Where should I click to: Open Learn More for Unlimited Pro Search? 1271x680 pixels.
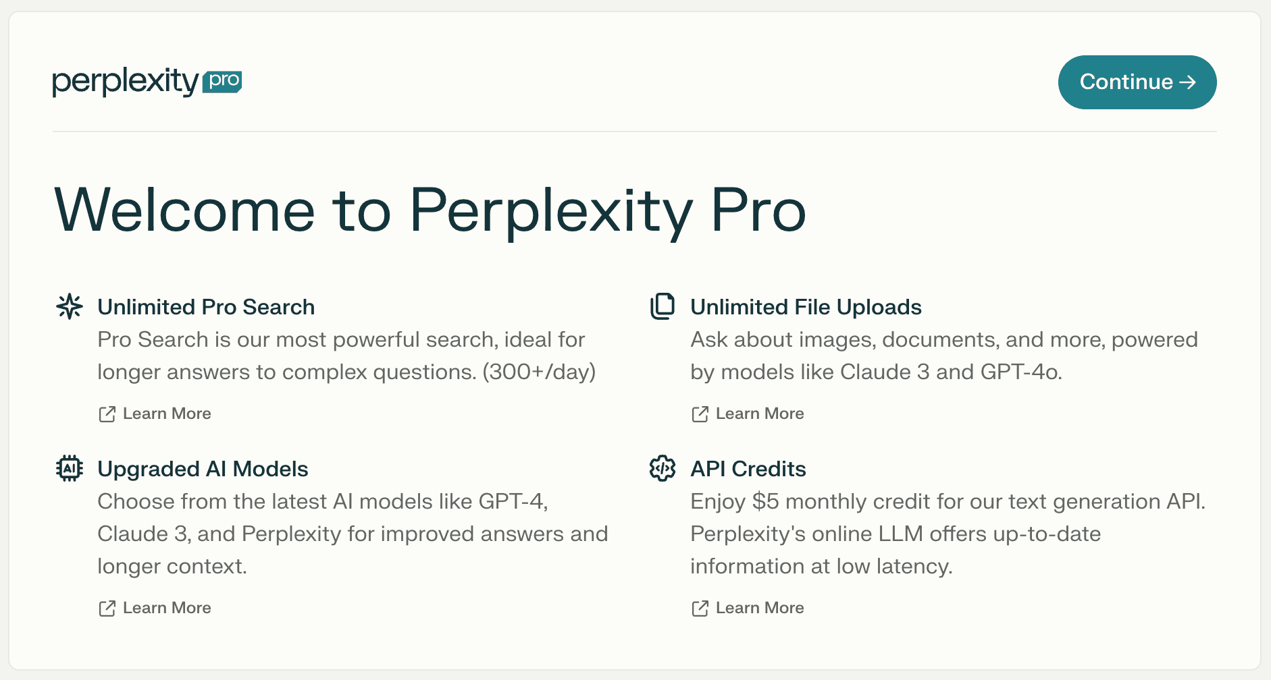pyautogui.click(x=167, y=414)
